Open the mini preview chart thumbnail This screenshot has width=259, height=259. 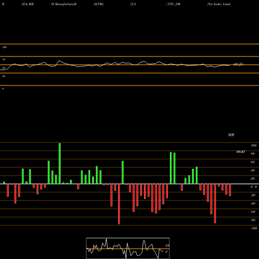coord(128,248)
